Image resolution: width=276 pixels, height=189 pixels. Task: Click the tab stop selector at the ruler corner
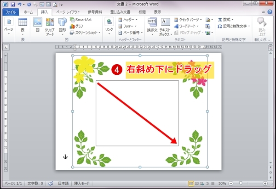pyautogui.click(x=6, y=47)
